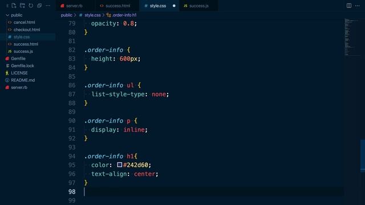Split the editor to the right
Screen dimensions: 365x205
[348, 6]
